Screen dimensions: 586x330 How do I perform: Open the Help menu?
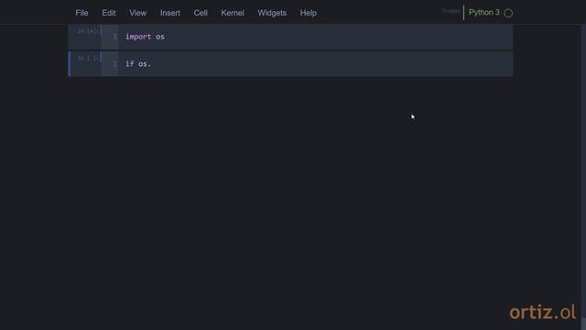(309, 13)
